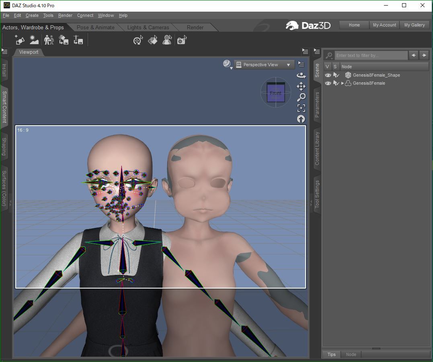Open the Connect menu
The image size is (433, 362).
click(85, 15)
